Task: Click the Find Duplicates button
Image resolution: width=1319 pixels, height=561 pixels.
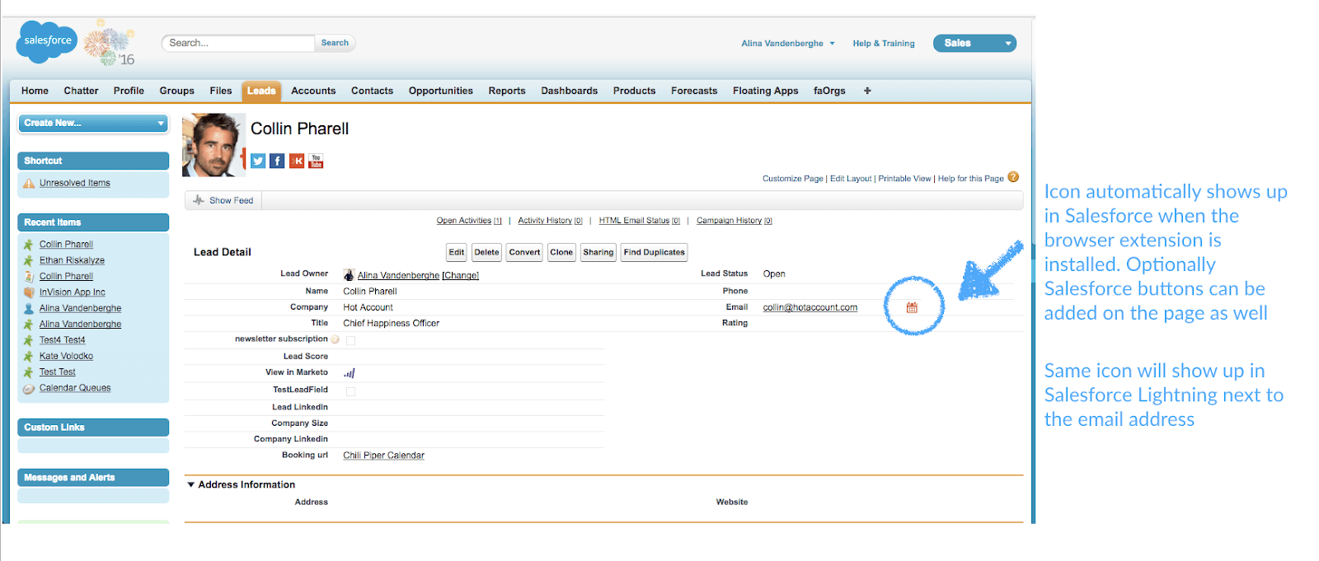Action: [x=655, y=252]
